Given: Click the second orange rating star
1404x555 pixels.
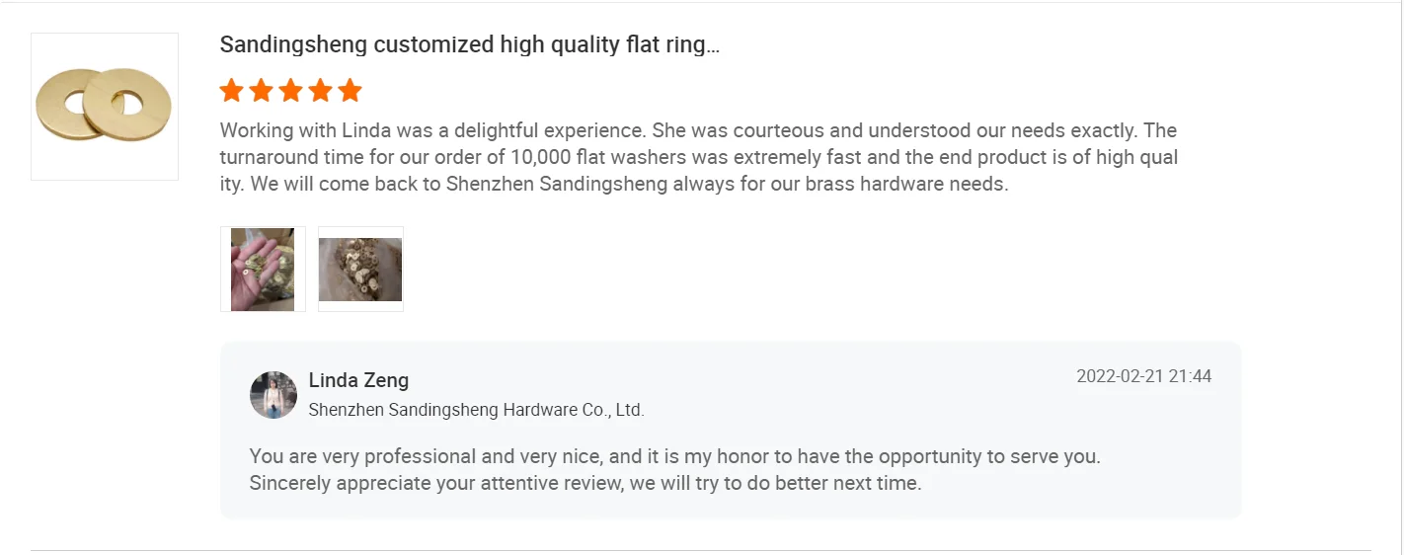Looking at the screenshot, I should (x=262, y=91).
